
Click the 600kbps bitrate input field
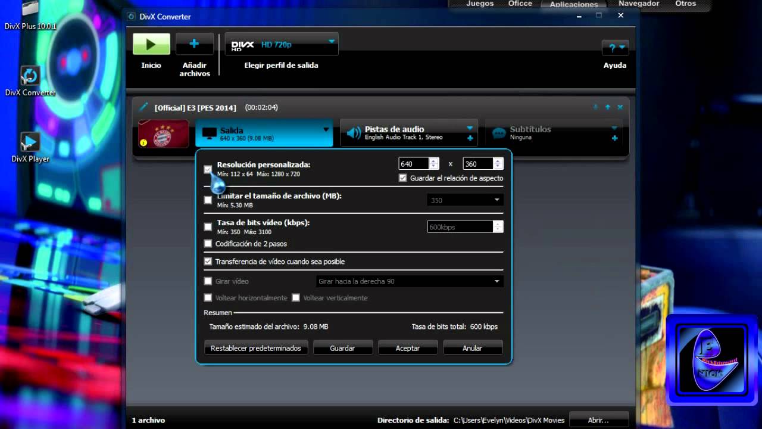click(x=460, y=227)
